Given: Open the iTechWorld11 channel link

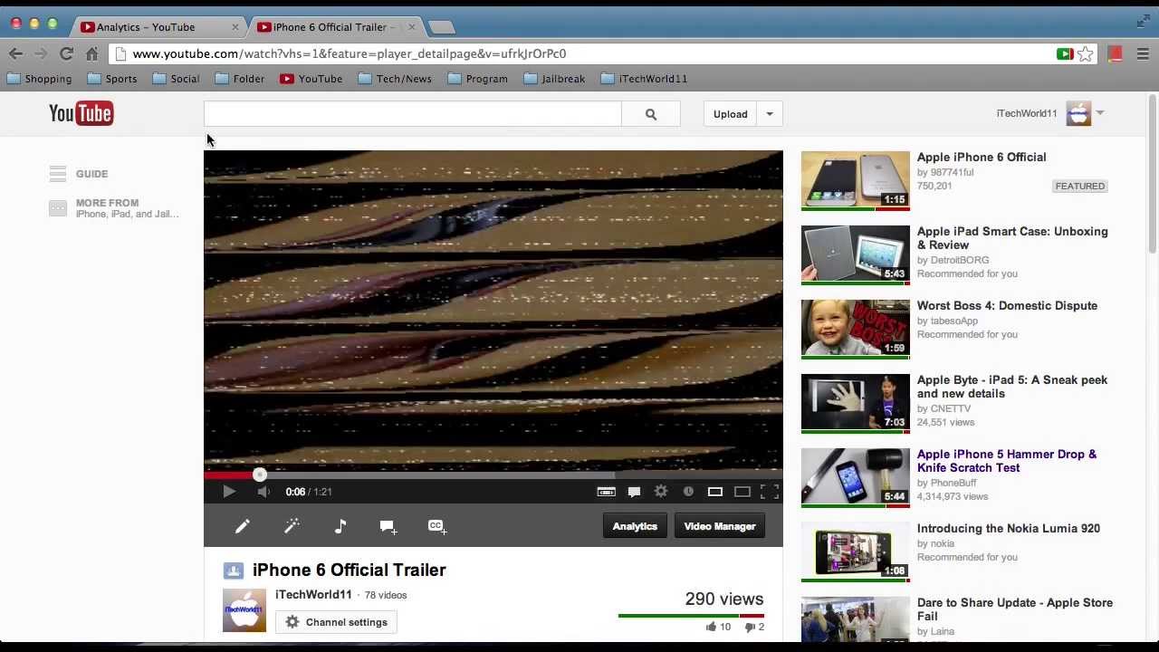Looking at the screenshot, I should 313,595.
